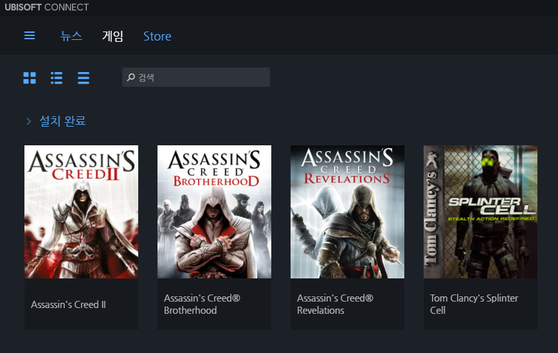Open the 게임 tab

113,36
